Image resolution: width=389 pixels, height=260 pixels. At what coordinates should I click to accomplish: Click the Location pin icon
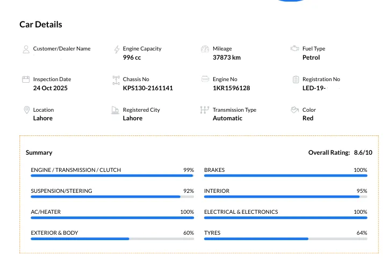[26, 110]
